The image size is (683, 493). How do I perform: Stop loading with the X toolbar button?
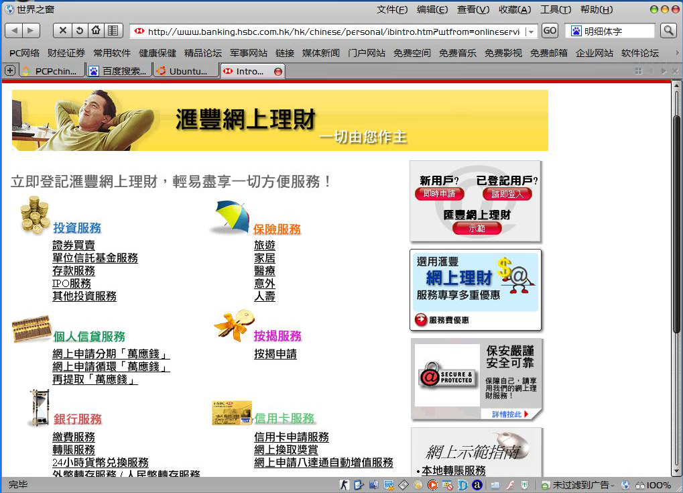(x=62, y=30)
